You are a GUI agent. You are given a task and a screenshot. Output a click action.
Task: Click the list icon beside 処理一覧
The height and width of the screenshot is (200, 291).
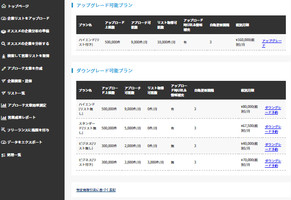(3, 155)
